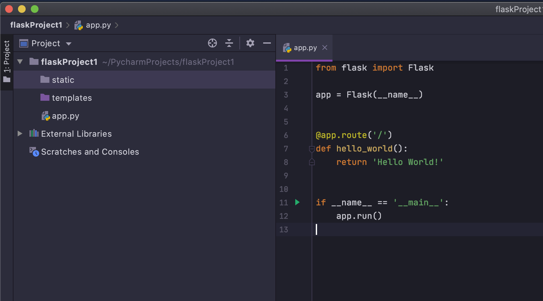Image resolution: width=543 pixels, height=301 pixels.
Task: Click the 'Hello World!' string literal
Action: pyautogui.click(x=408, y=162)
